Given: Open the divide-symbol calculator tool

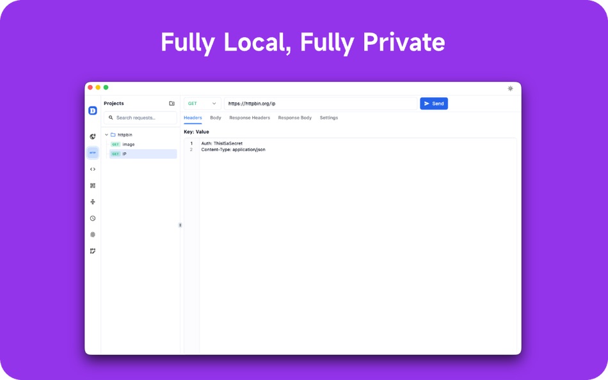Looking at the screenshot, I should point(93,202).
